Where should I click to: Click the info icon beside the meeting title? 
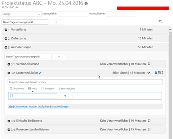click(x=86, y=4)
